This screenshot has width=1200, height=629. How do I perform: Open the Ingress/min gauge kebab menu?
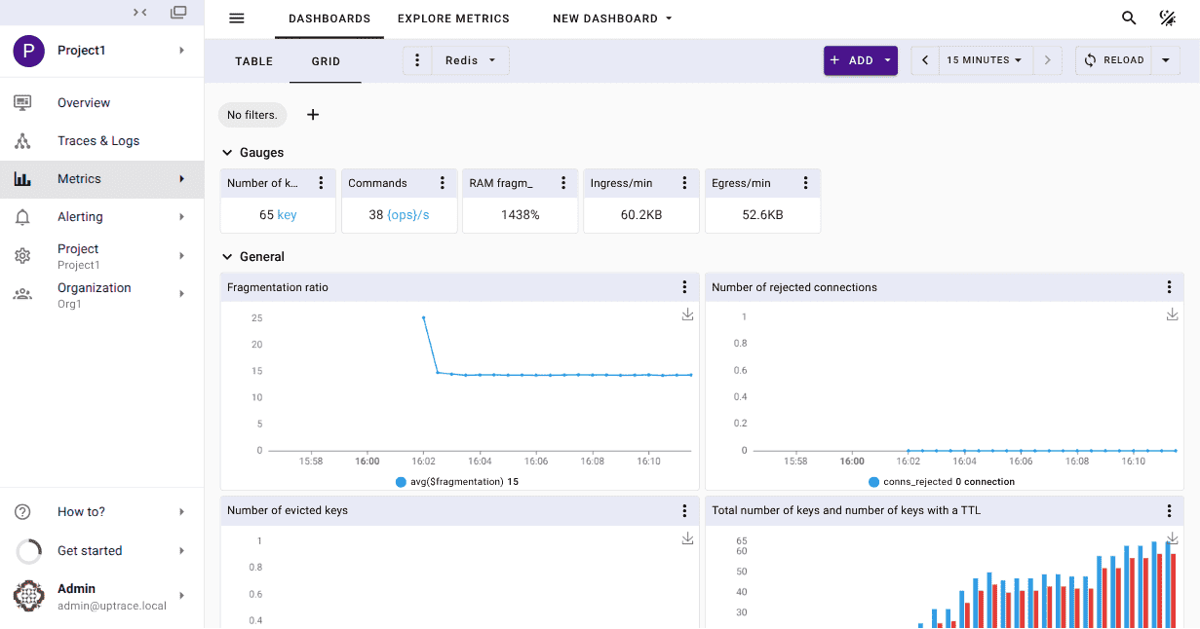(684, 183)
